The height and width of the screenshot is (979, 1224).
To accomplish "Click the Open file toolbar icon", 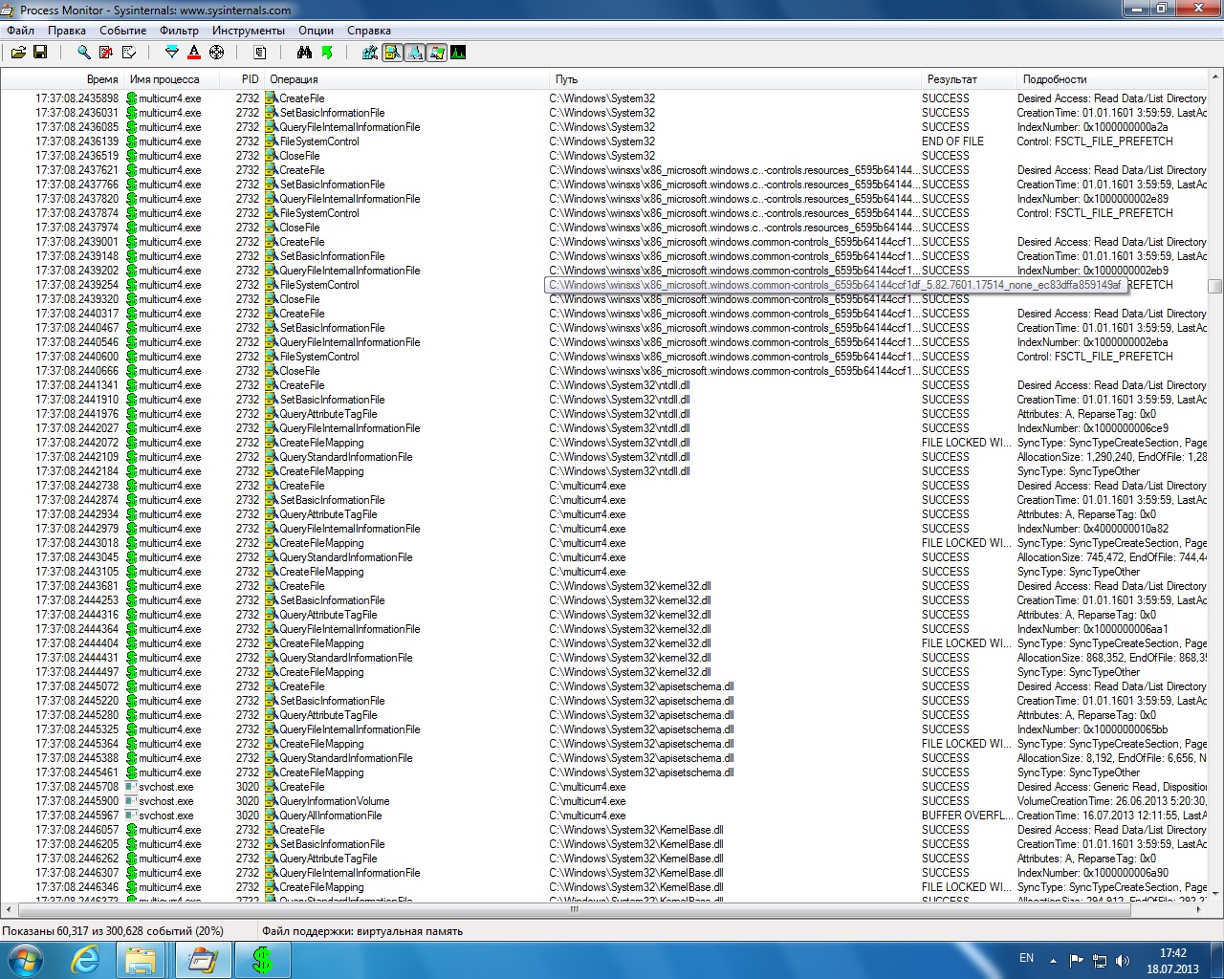I will [x=18, y=53].
